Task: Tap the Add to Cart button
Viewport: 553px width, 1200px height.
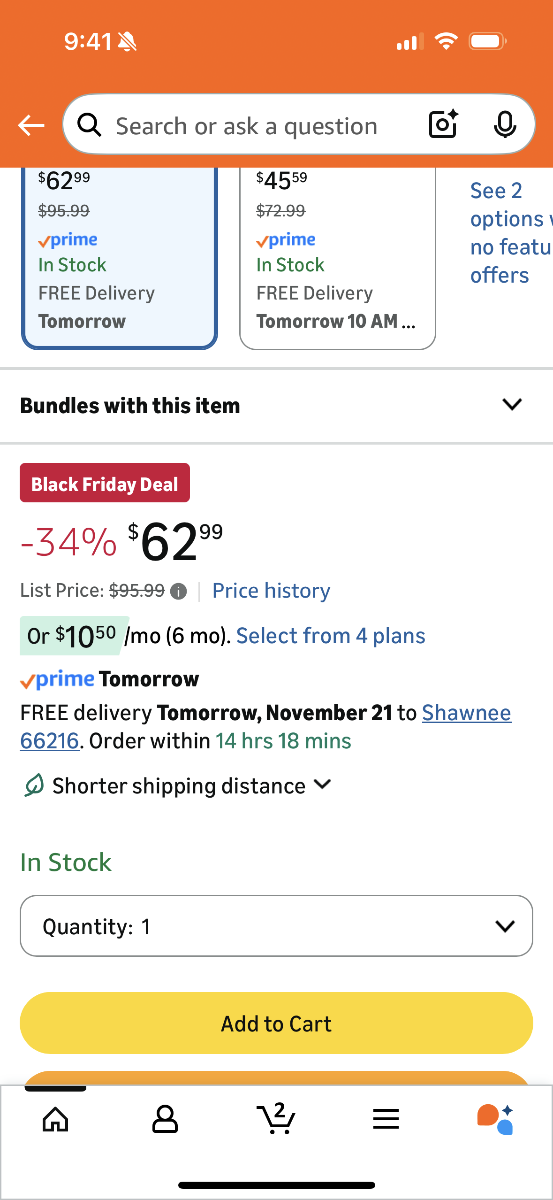Action: pyautogui.click(x=276, y=1023)
